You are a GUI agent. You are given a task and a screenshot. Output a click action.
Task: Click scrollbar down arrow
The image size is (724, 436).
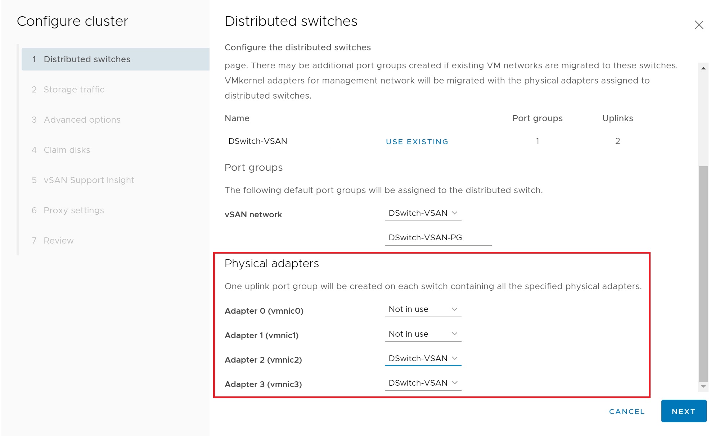(703, 386)
